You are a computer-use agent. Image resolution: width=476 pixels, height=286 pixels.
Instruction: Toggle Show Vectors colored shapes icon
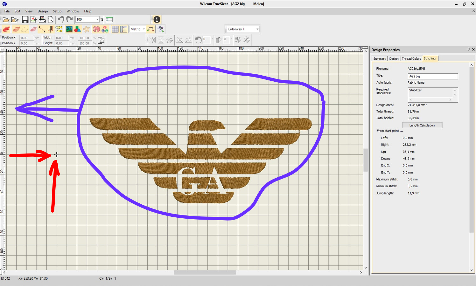click(78, 29)
